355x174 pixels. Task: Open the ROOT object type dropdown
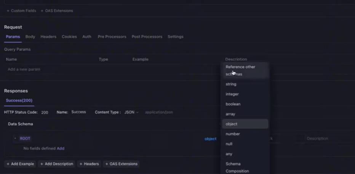[x=210, y=139]
